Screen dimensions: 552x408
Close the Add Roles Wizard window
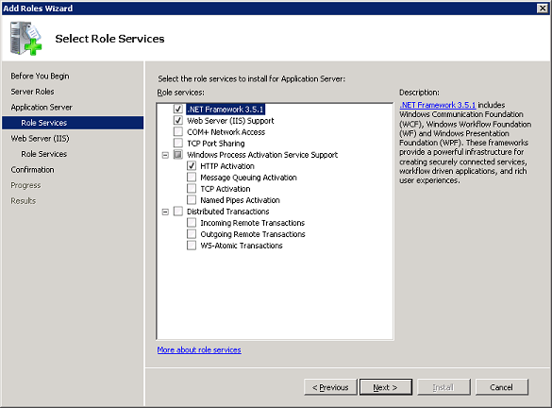click(543, 8)
